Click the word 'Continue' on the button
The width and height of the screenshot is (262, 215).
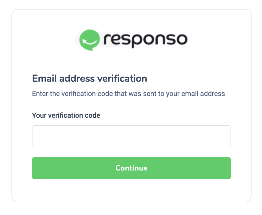pyautogui.click(x=131, y=168)
